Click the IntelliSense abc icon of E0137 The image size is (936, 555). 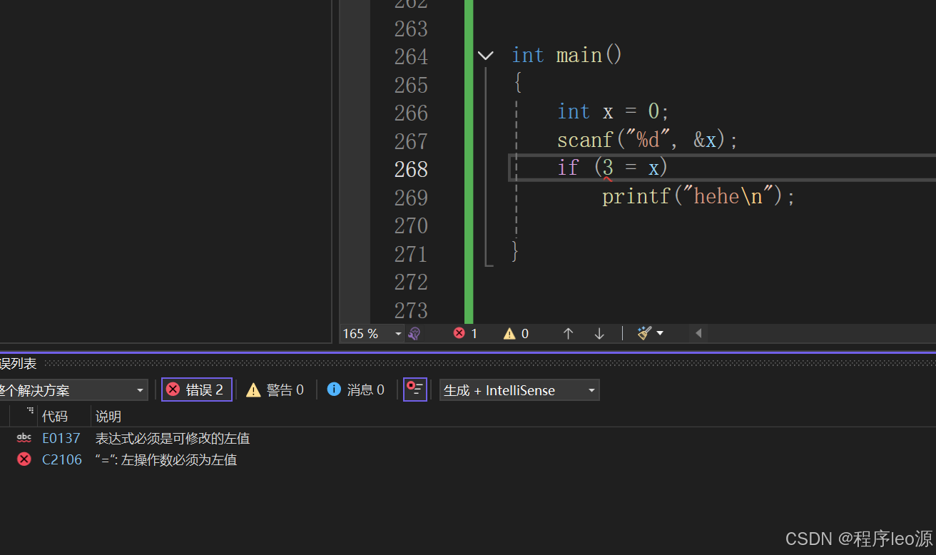[x=24, y=438]
